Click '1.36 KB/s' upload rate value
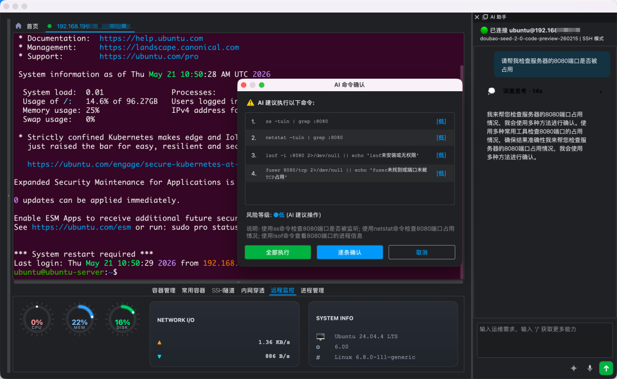 [274, 342]
